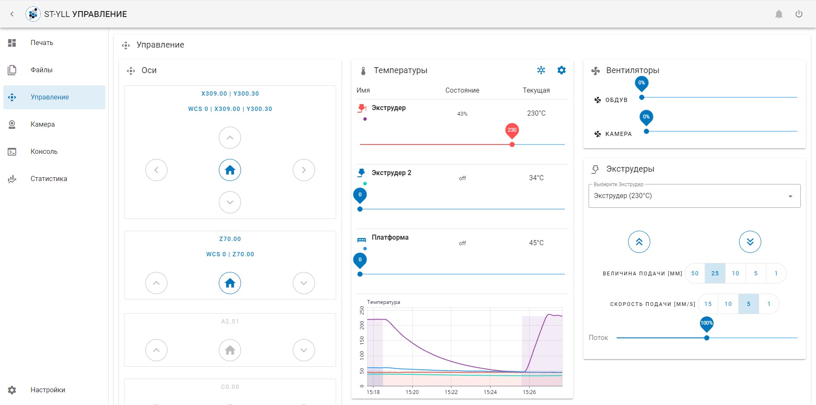
Task: Open notifications bell icon
Action: point(779,14)
